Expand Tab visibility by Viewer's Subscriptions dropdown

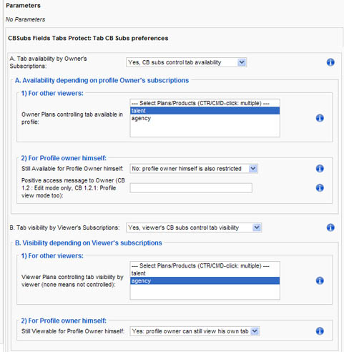pos(194,228)
